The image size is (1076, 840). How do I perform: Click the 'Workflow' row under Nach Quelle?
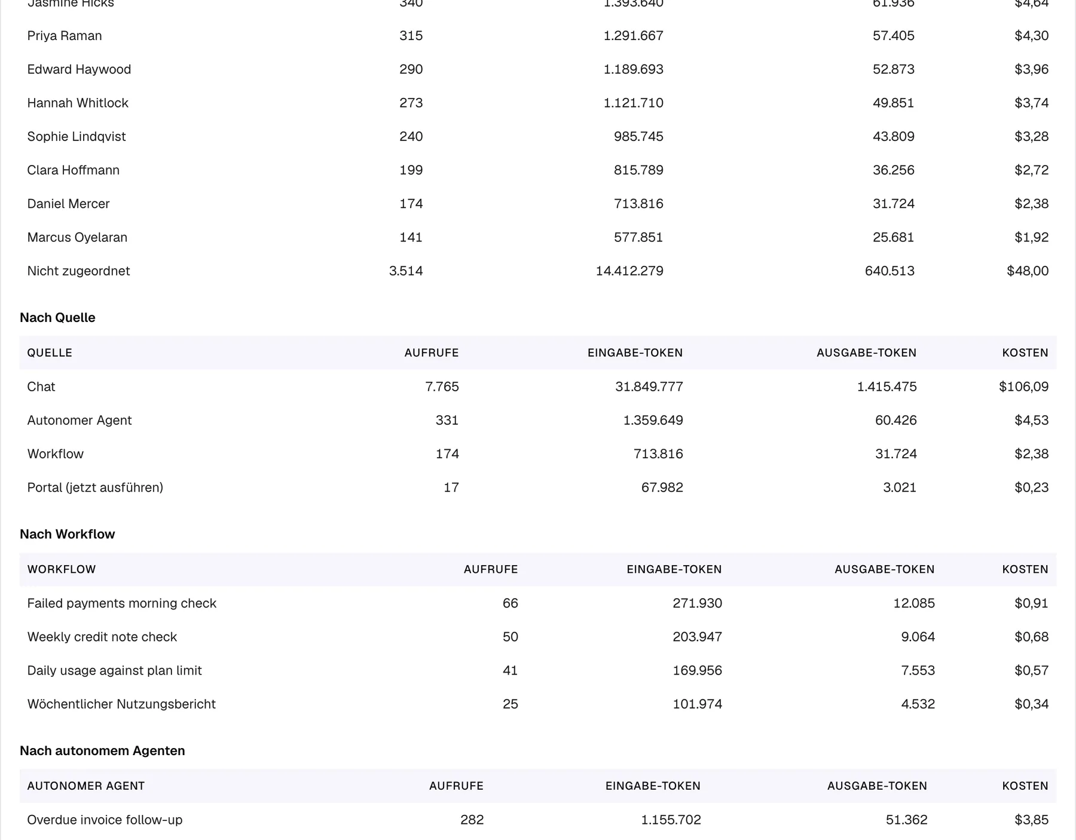click(x=537, y=454)
